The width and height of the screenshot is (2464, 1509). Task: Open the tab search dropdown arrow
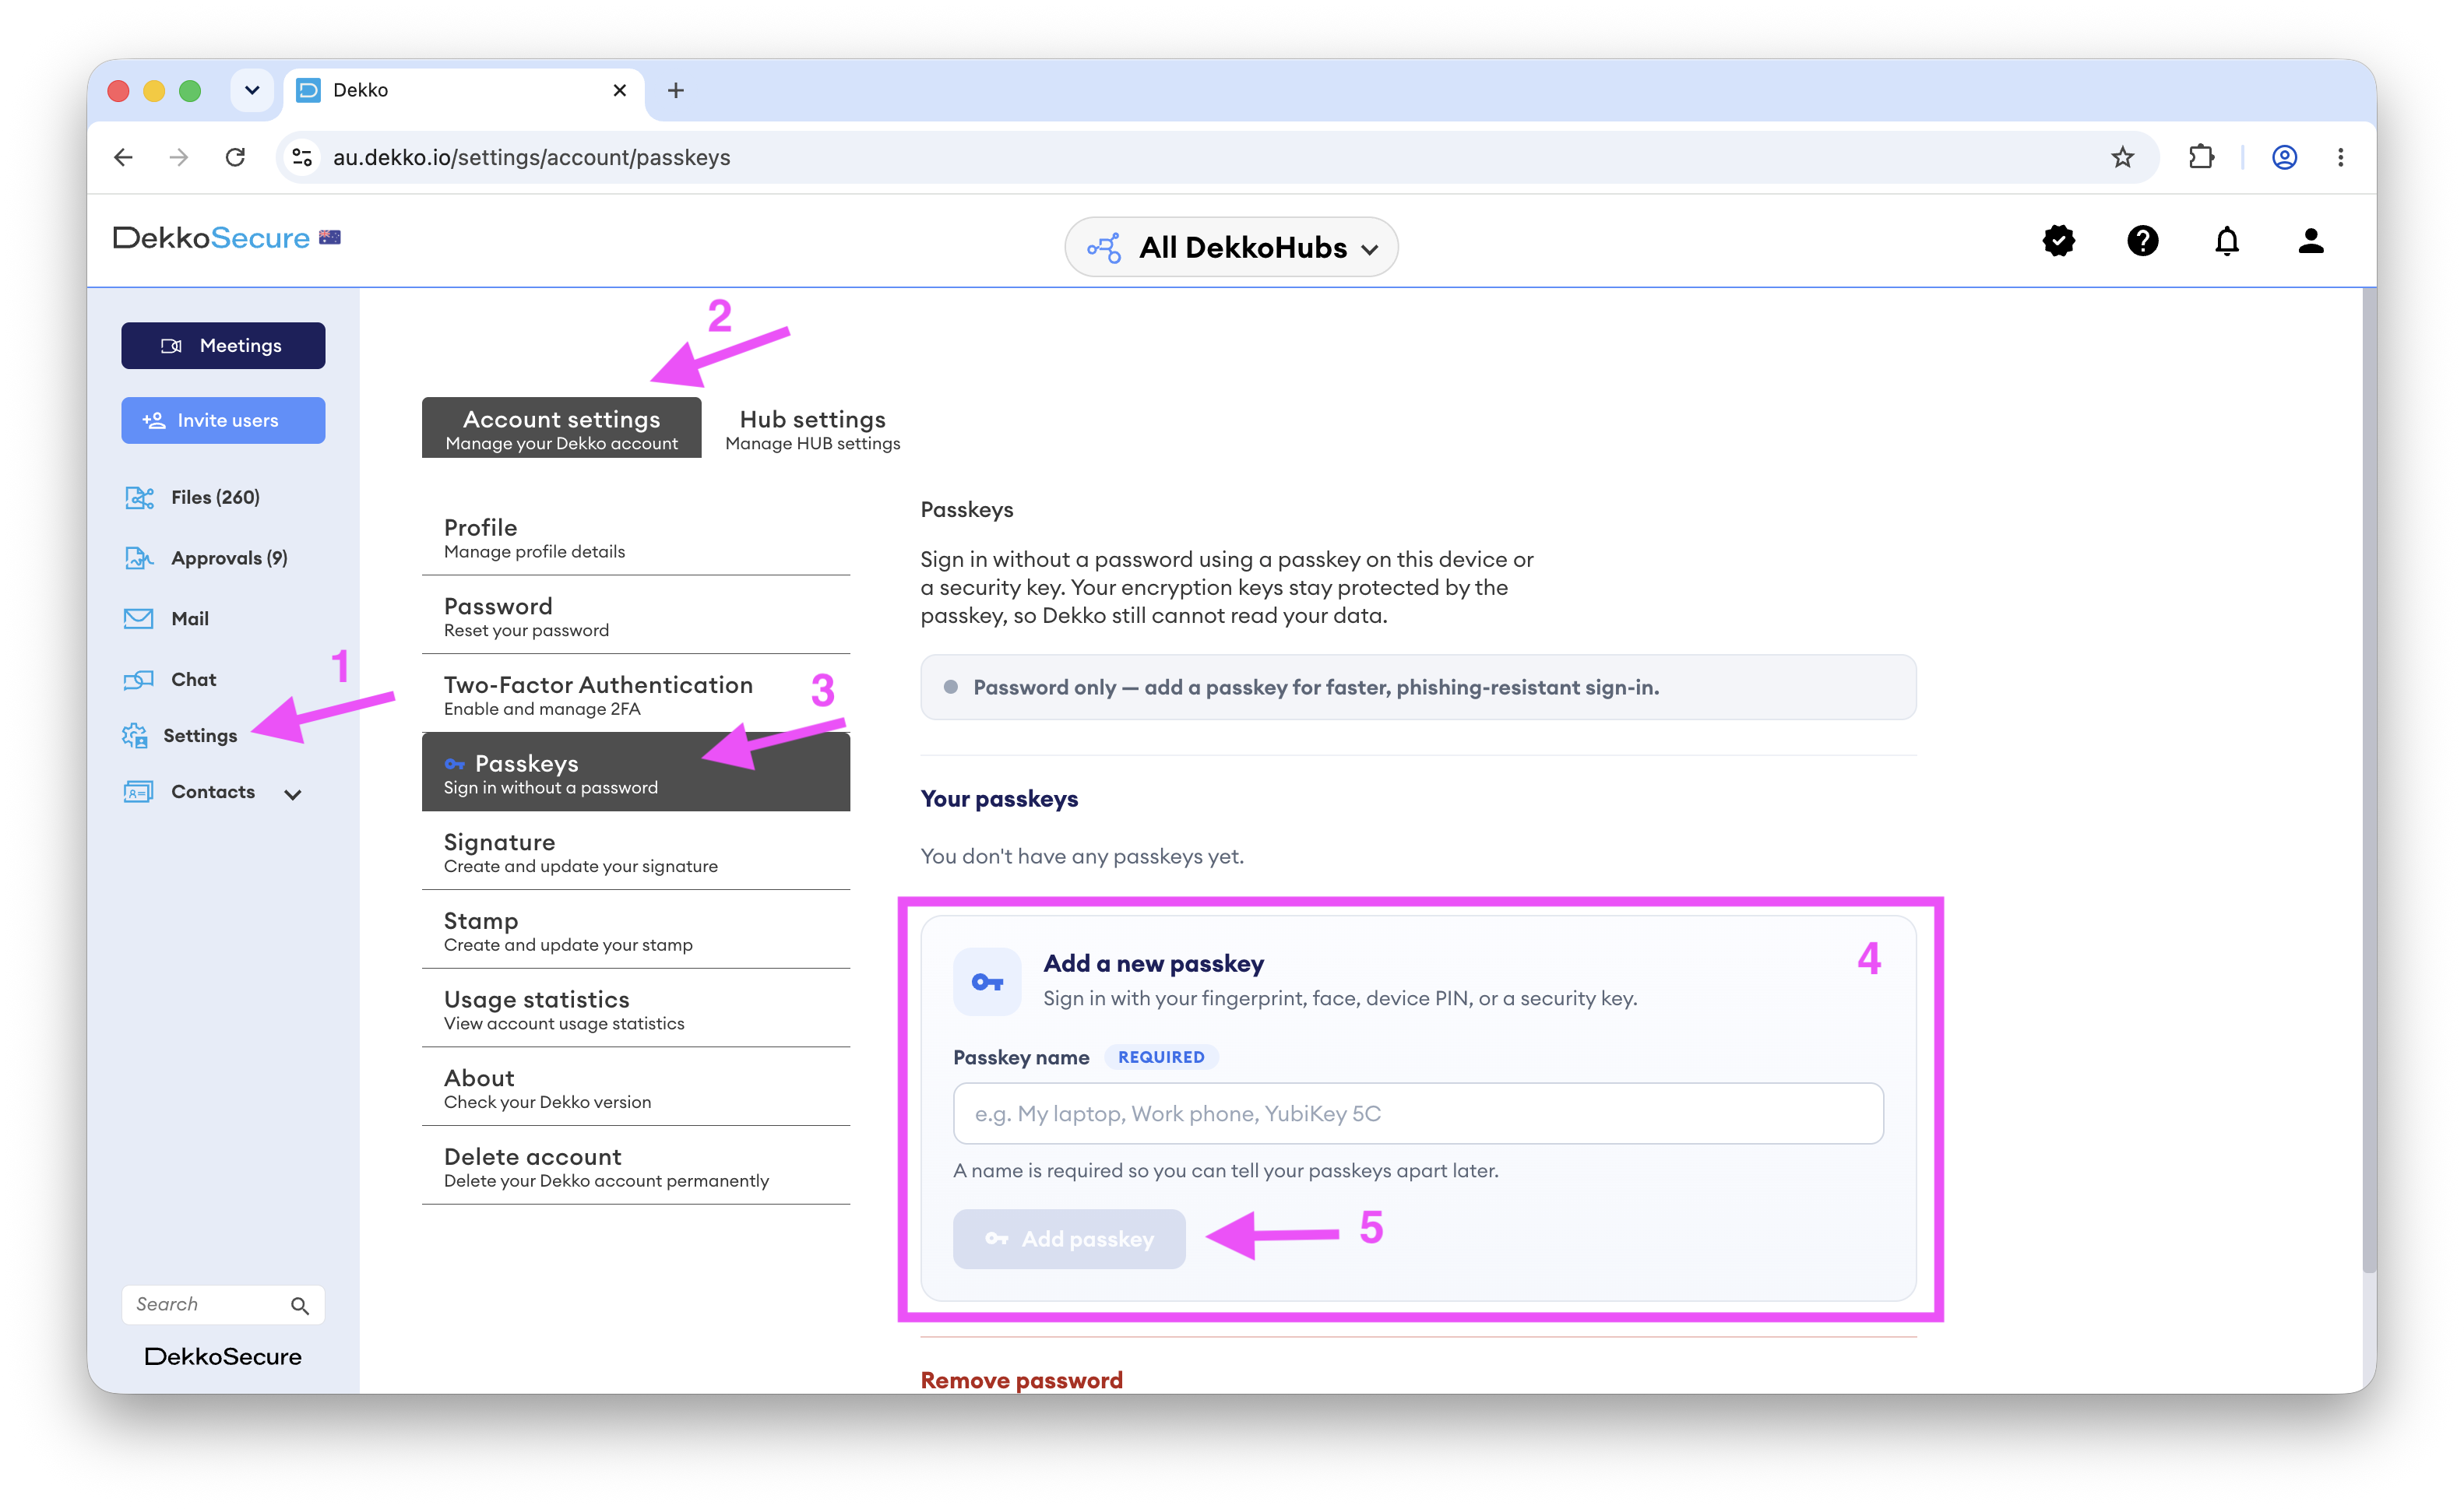[252, 90]
